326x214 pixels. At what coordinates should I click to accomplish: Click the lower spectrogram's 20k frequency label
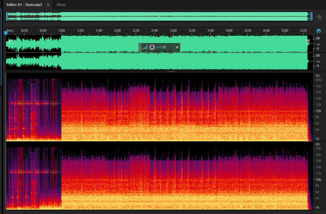pos(318,148)
